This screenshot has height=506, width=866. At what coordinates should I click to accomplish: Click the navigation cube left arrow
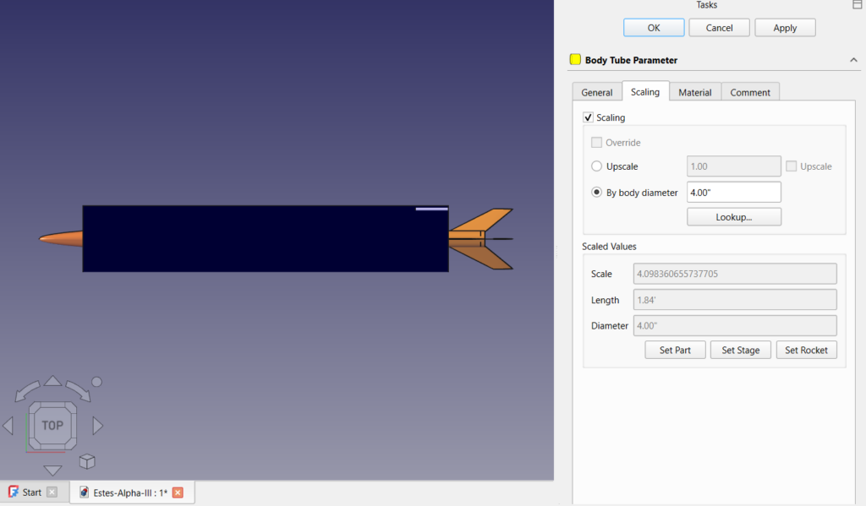point(8,426)
